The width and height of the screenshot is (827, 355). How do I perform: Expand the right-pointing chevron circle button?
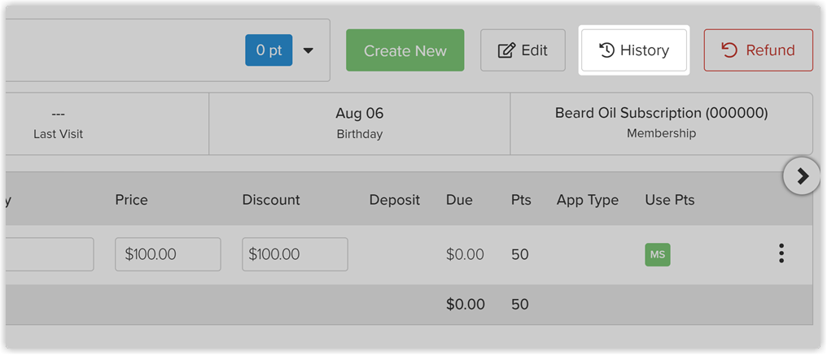point(802,176)
